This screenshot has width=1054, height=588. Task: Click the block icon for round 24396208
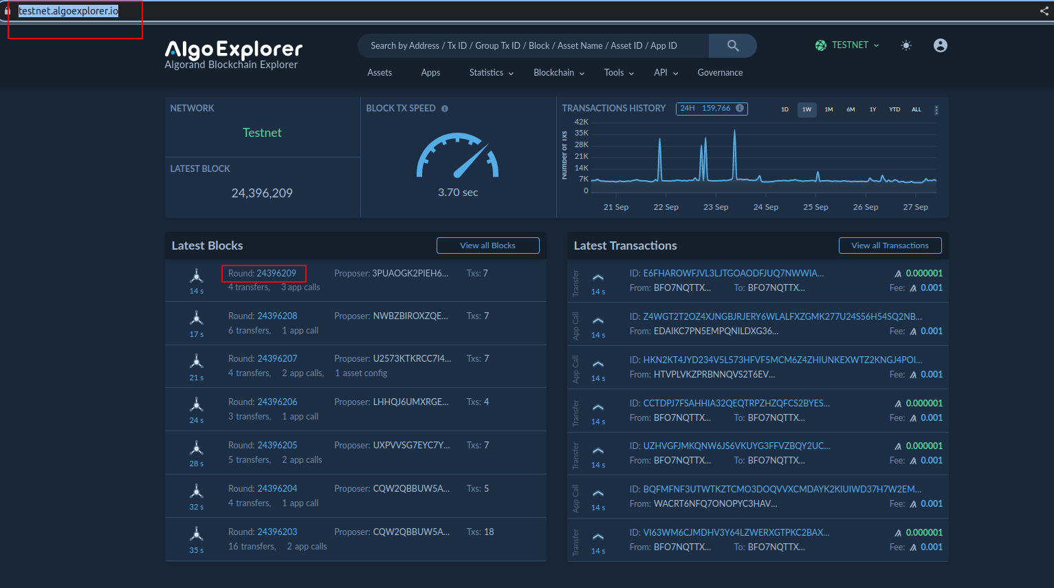[x=197, y=318]
